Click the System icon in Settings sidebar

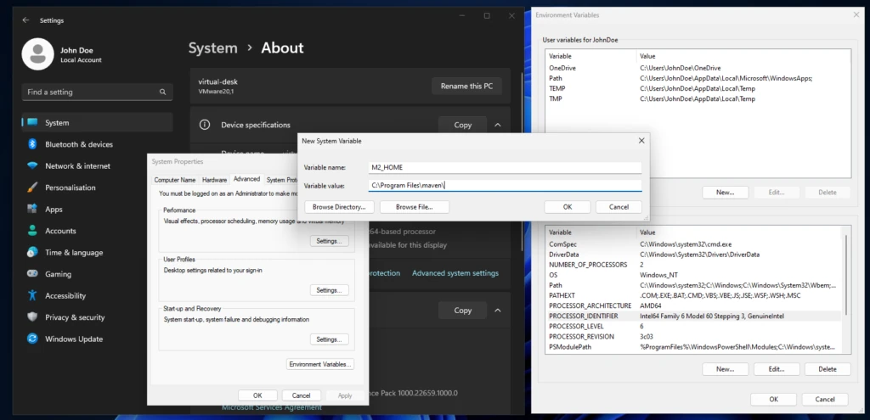click(32, 122)
